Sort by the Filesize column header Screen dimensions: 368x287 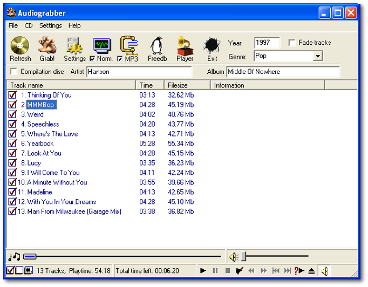[187, 85]
